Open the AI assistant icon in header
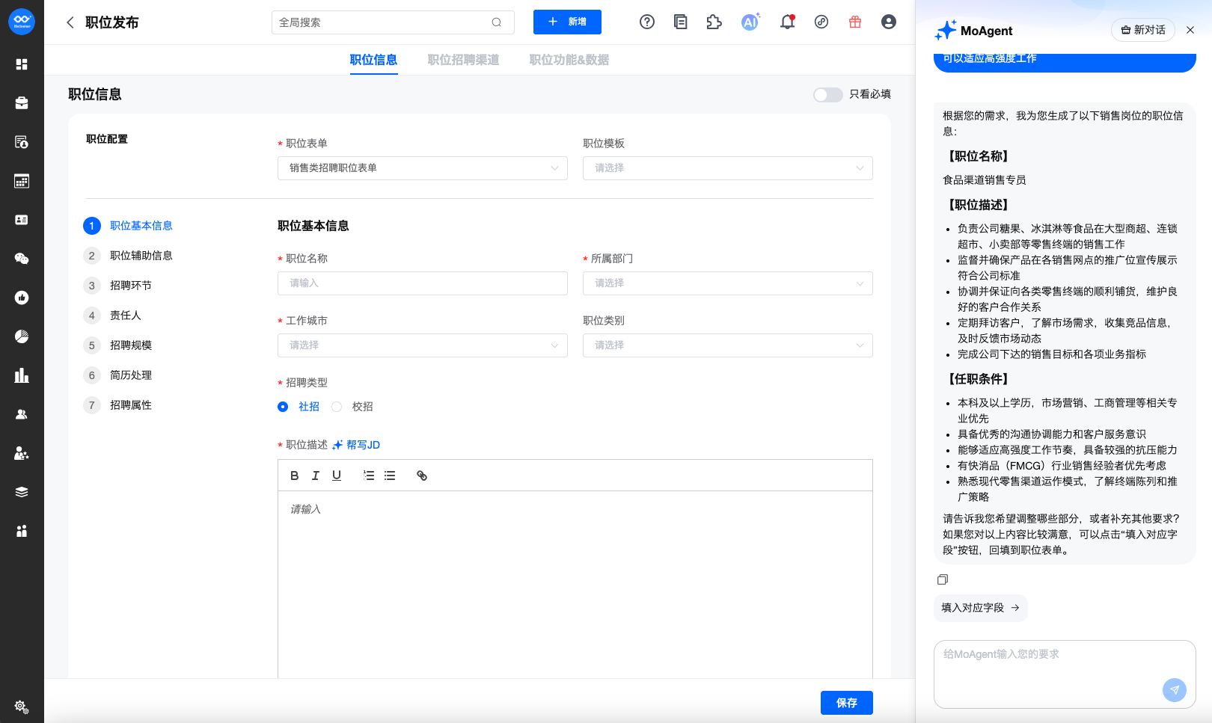Image resolution: width=1212 pixels, height=723 pixels. (x=750, y=22)
